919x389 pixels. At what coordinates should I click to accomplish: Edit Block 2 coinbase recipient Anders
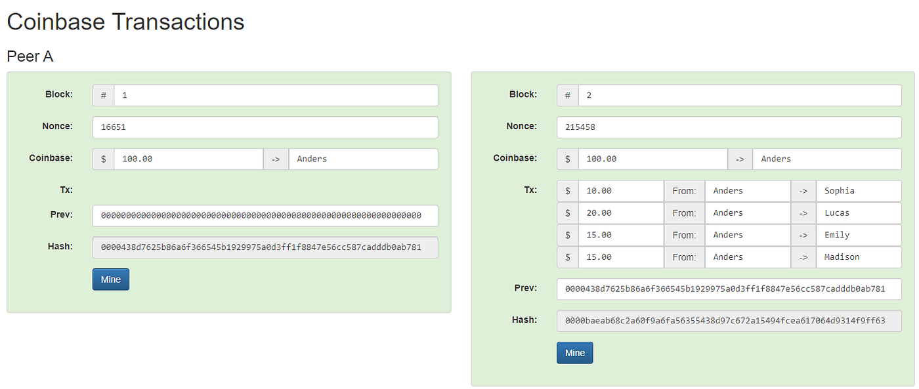point(827,159)
